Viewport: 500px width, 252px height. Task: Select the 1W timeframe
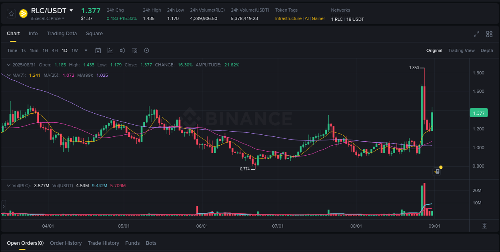(x=74, y=50)
